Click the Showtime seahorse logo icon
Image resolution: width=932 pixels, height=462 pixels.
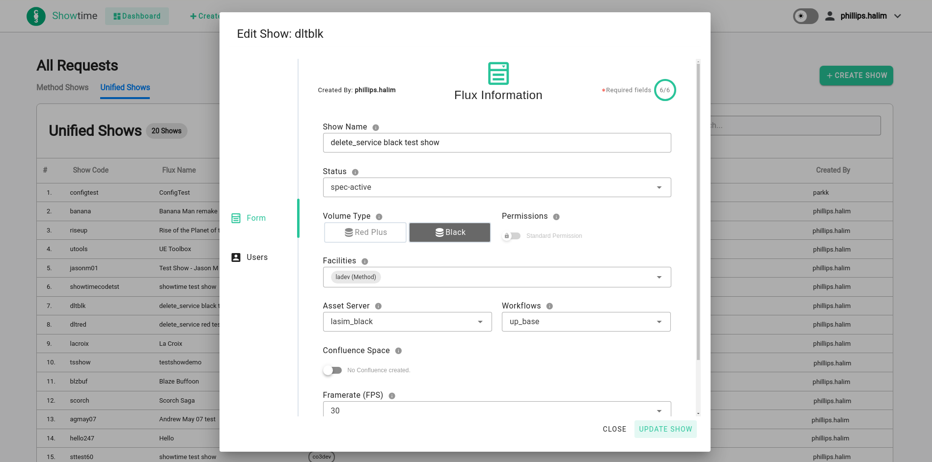point(36,16)
